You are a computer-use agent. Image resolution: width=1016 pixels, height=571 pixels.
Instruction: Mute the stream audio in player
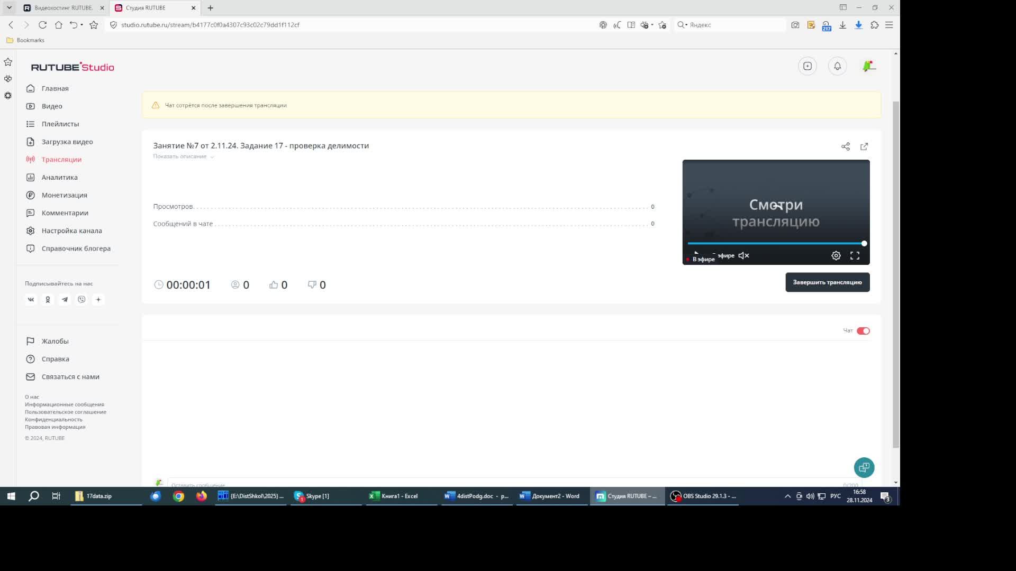click(x=743, y=255)
